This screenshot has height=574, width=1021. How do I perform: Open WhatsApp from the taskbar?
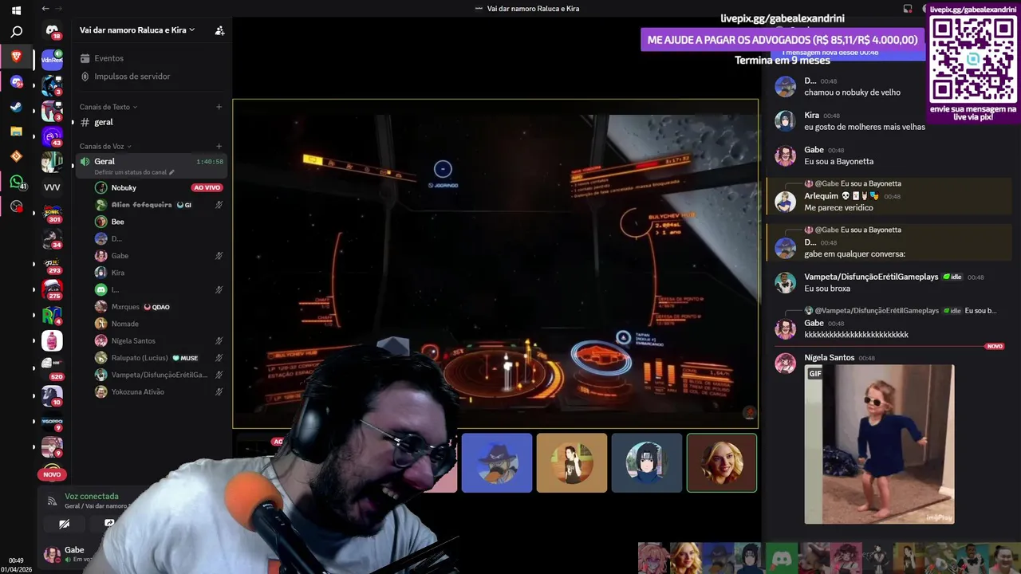pos(16,182)
